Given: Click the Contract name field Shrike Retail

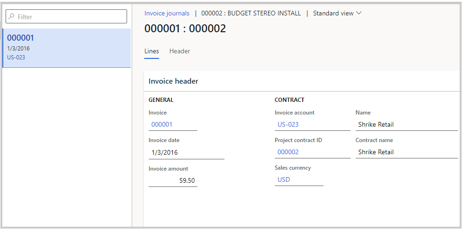Looking at the screenshot, I should click(x=406, y=152).
